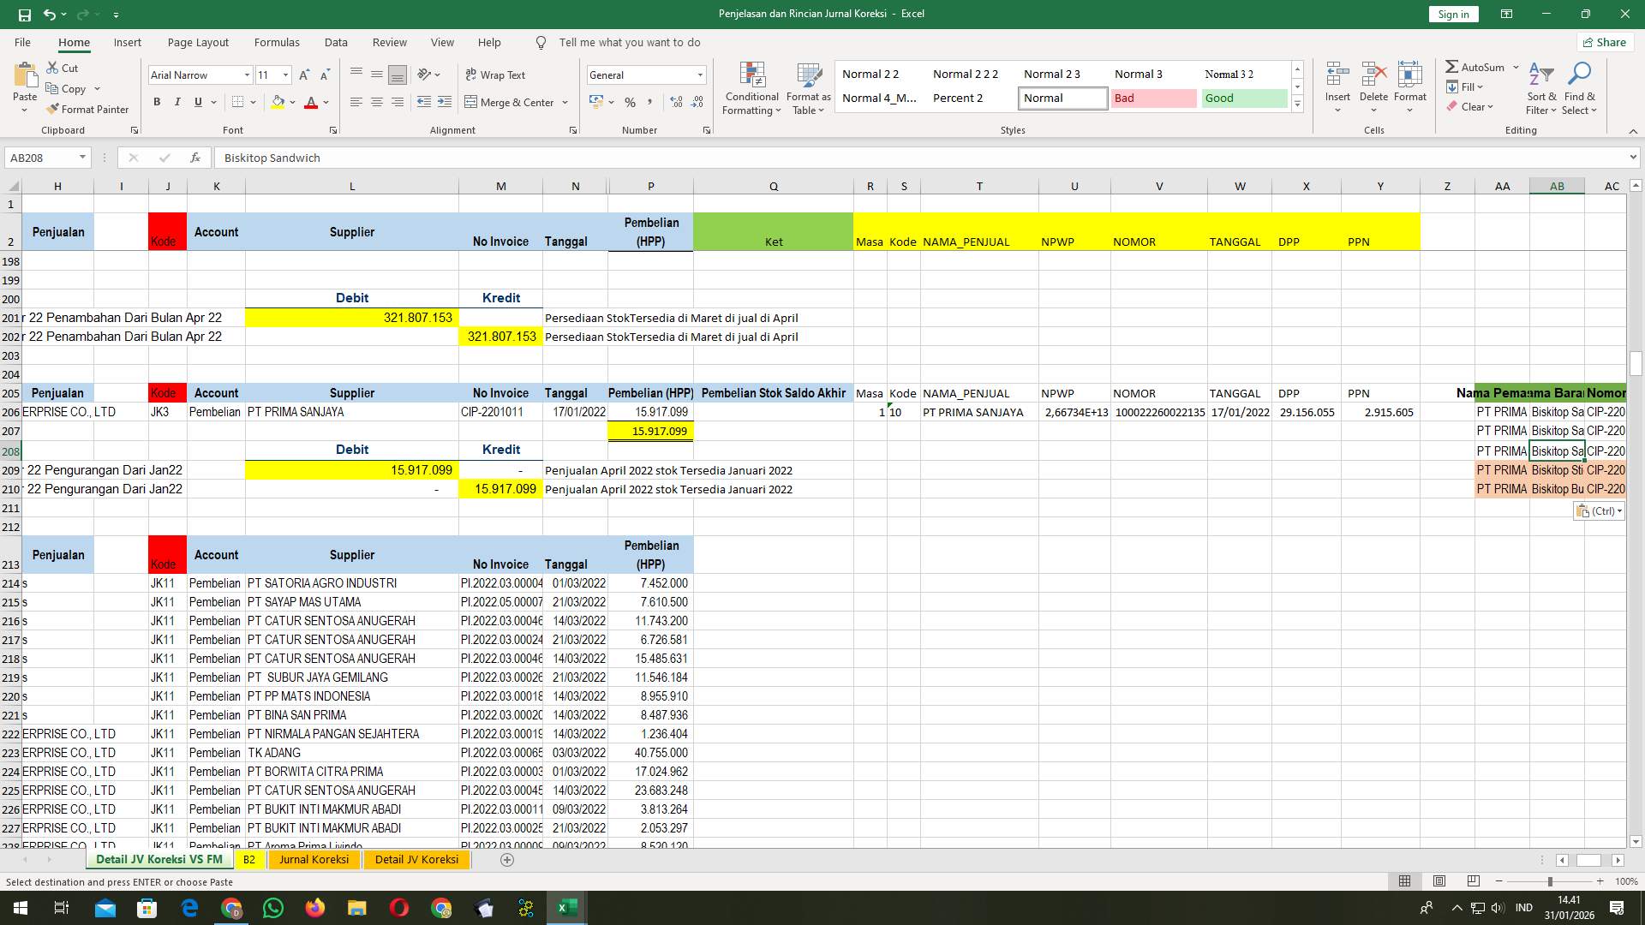Click the Percent Style icon

click(630, 102)
